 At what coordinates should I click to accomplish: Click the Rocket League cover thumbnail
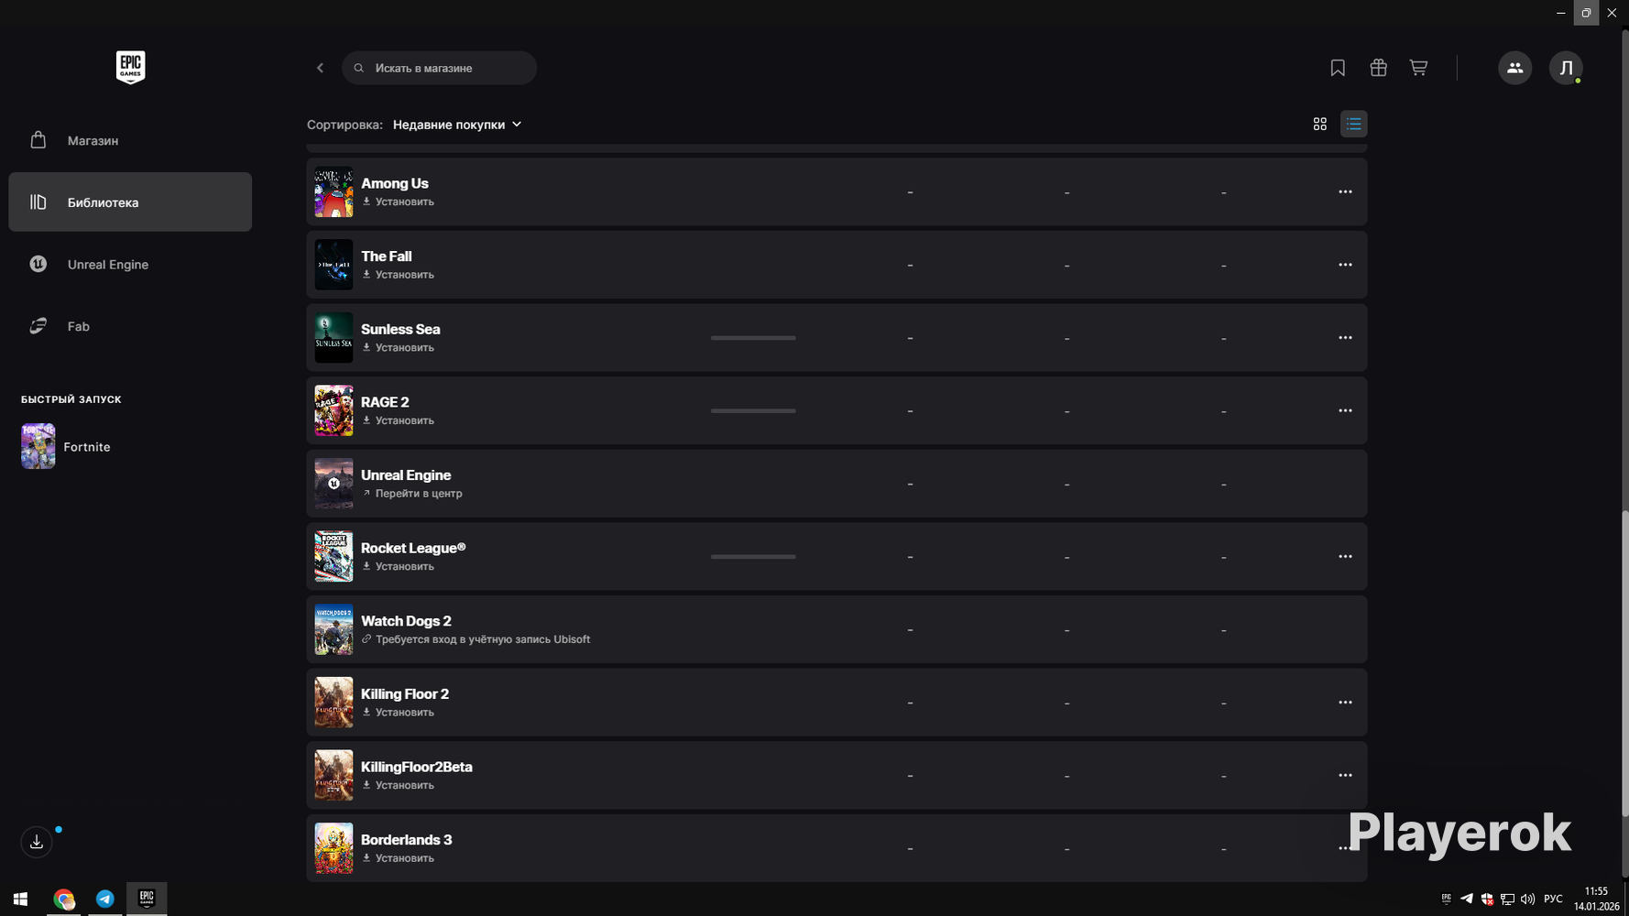pos(333,557)
